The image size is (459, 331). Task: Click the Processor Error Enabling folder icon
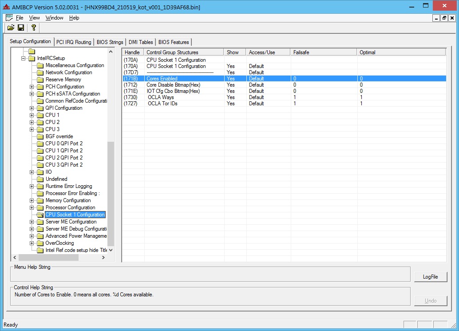[x=40, y=193]
